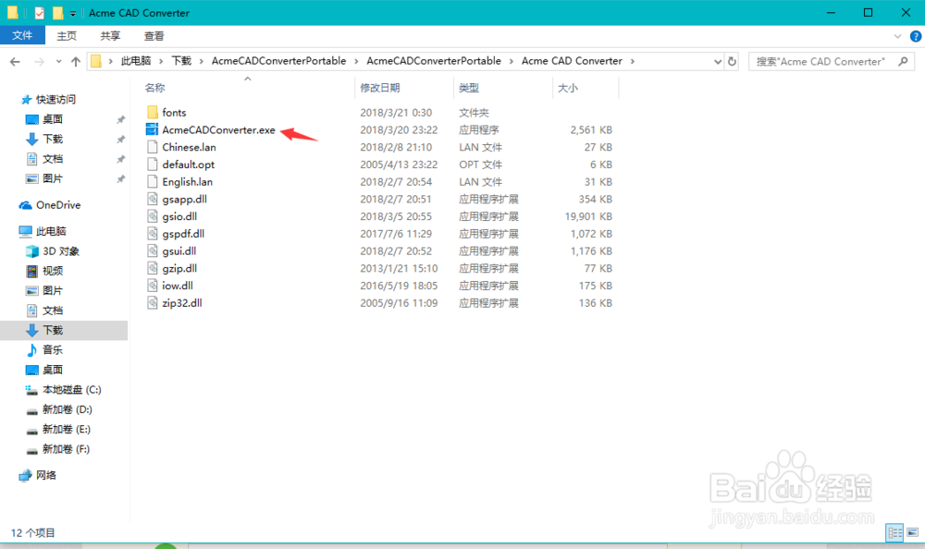Image resolution: width=925 pixels, height=549 pixels.
Task: Open 快速访问 in the navigation pane
Action: pyautogui.click(x=55, y=99)
